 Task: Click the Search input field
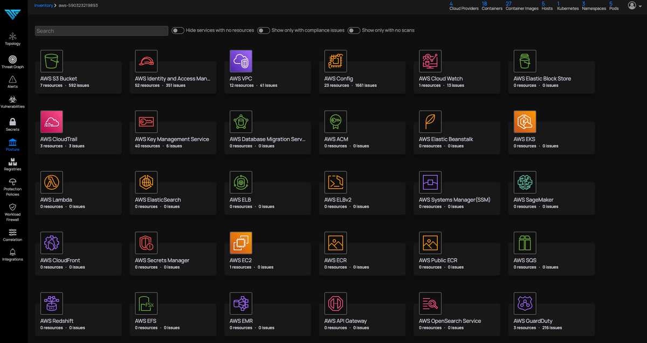101,31
